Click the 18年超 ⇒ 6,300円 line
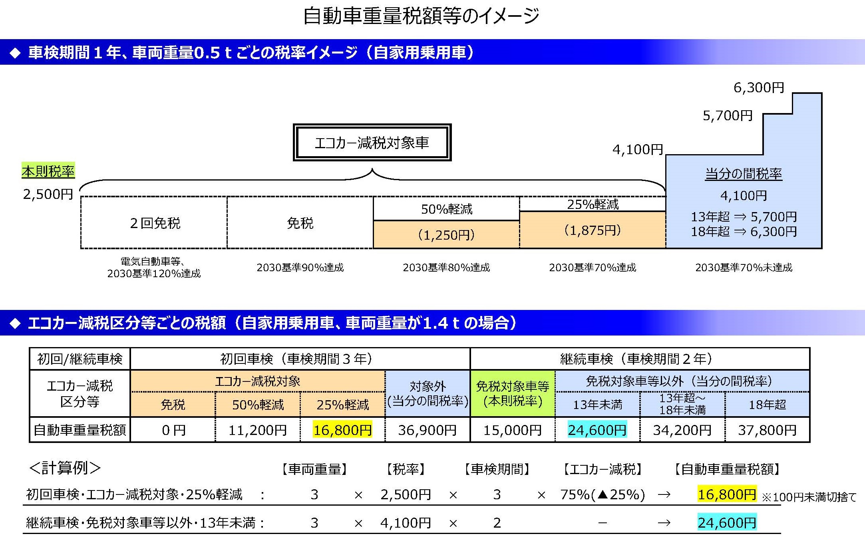The height and width of the screenshot is (540, 865). tap(744, 231)
